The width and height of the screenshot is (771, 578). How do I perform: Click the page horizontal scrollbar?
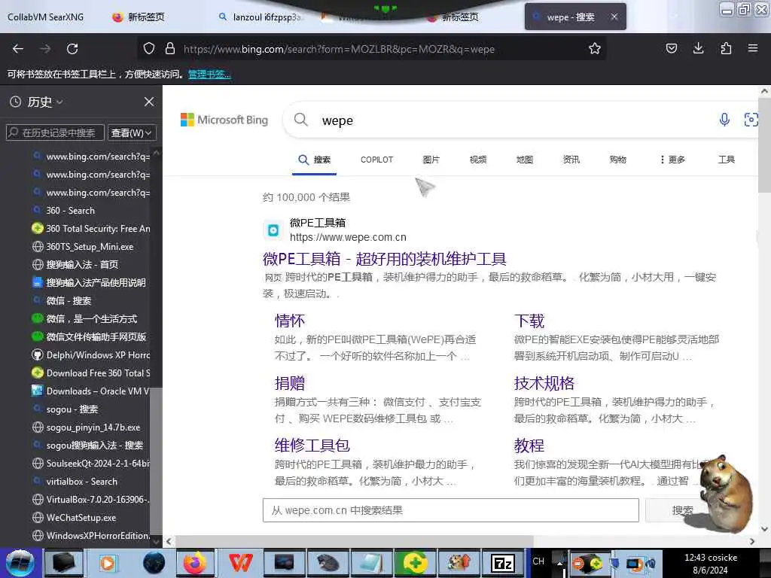354,541
